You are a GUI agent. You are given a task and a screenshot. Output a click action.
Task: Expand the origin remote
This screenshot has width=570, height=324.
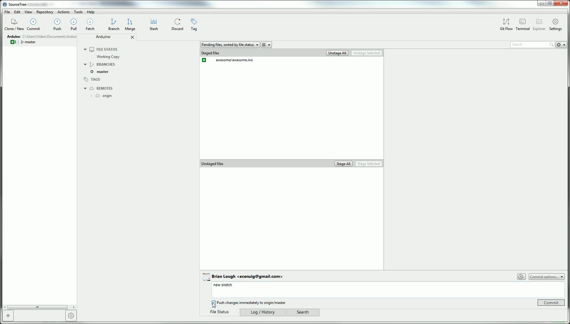[x=91, y=96]
